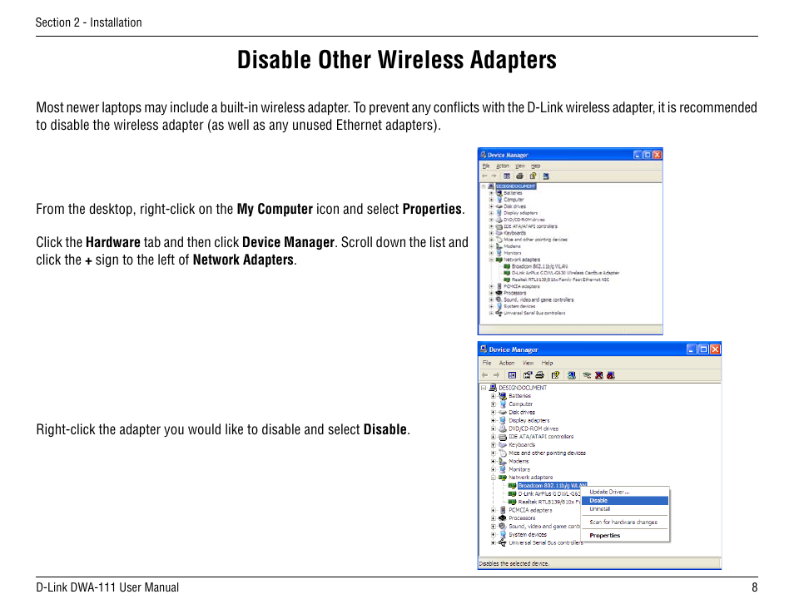Click DVD/CD-ROM drives icon in upper Device Manager
This screenshot has height=614, width=794.
coord(499,220)
